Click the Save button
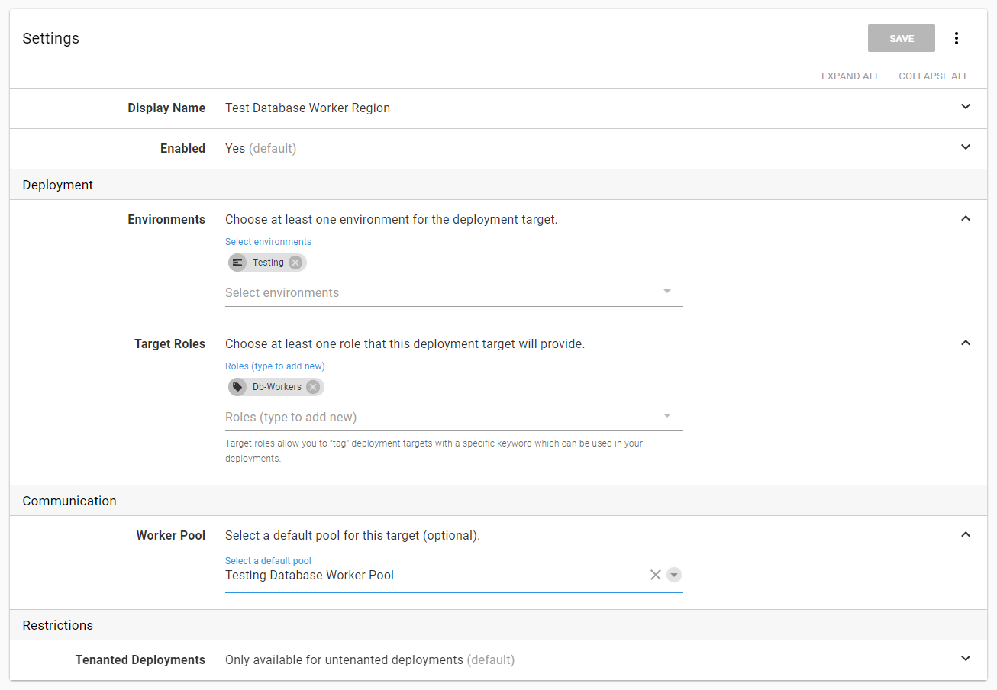997x690 pixels. pos(901,38)
